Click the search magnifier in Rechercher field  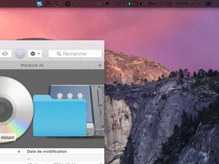pyautogui.click(x=59, y=54)
